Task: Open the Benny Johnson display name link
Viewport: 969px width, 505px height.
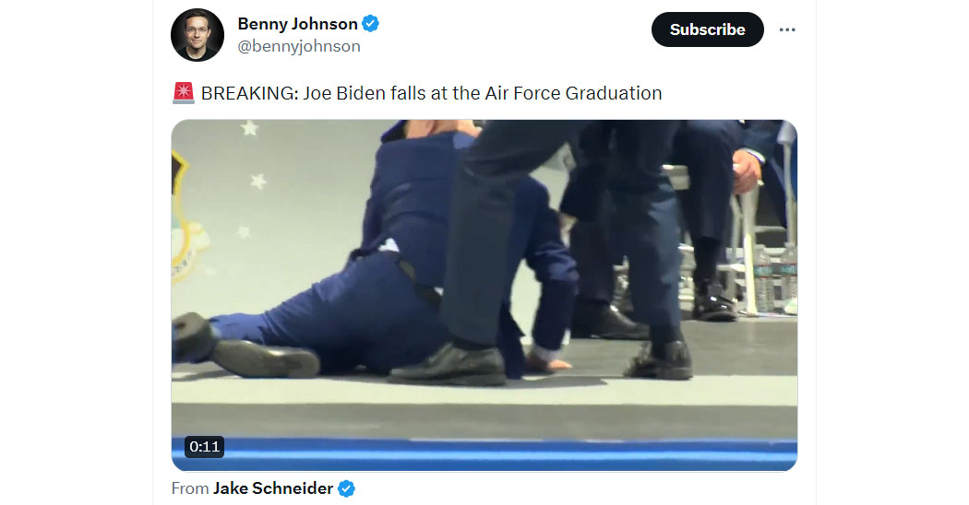Action: (298, 24)
